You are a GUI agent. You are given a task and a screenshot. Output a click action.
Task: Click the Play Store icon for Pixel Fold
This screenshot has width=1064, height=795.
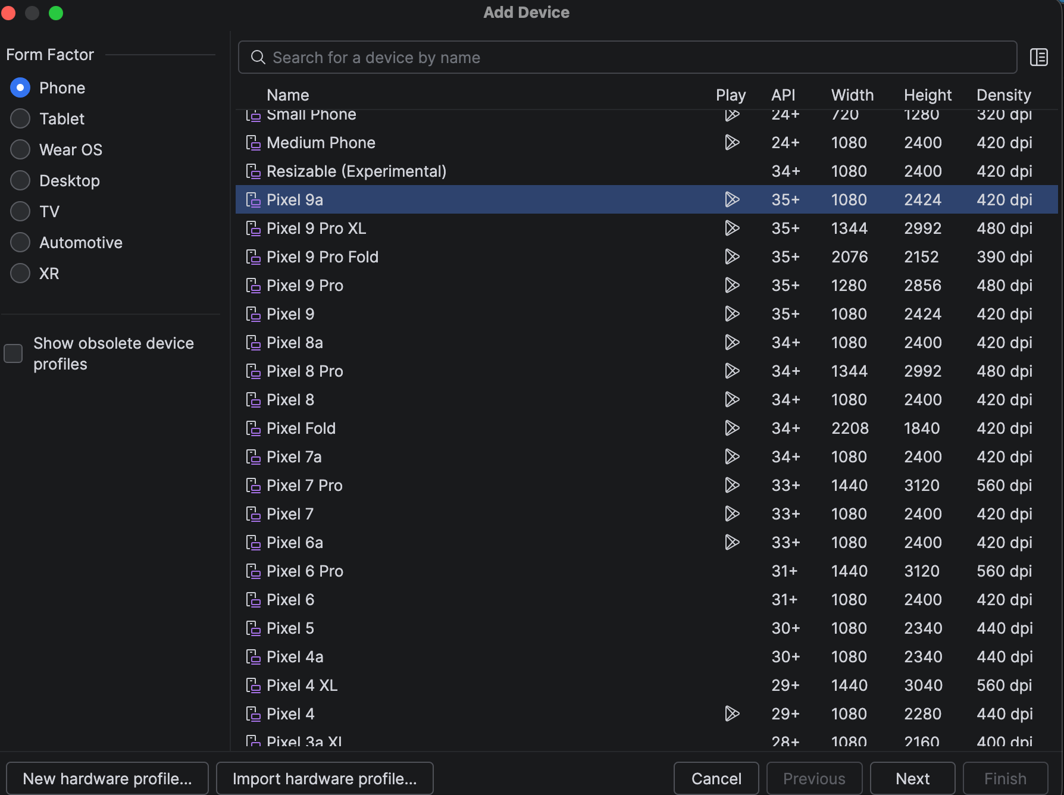pos(732,428)
